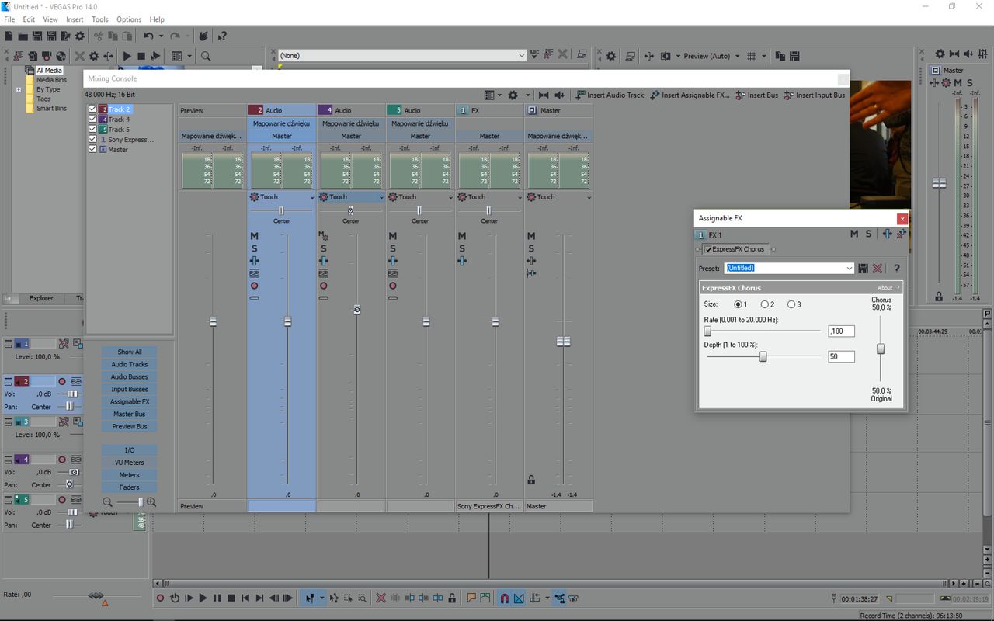Click the Depth value field showing 50
The image size is (994, 621).
tap(842, 356)
